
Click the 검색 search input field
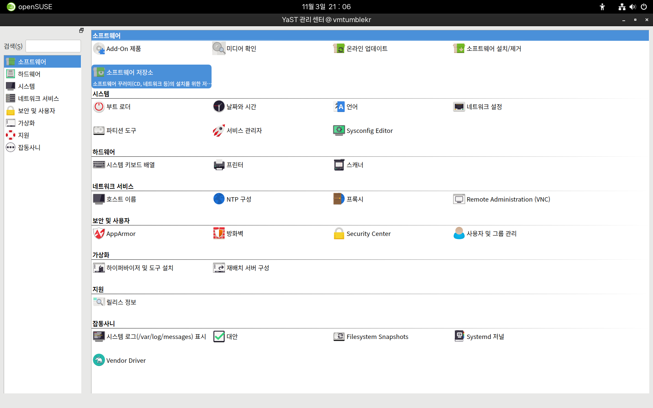[x=53, y=46]
